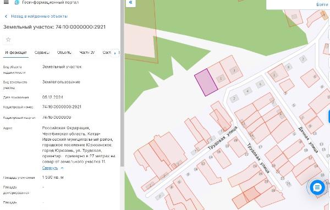Select the Части ЗУ tab
Image resolution: width=330 pixels, height=210 pixels.
pos(87,52)
